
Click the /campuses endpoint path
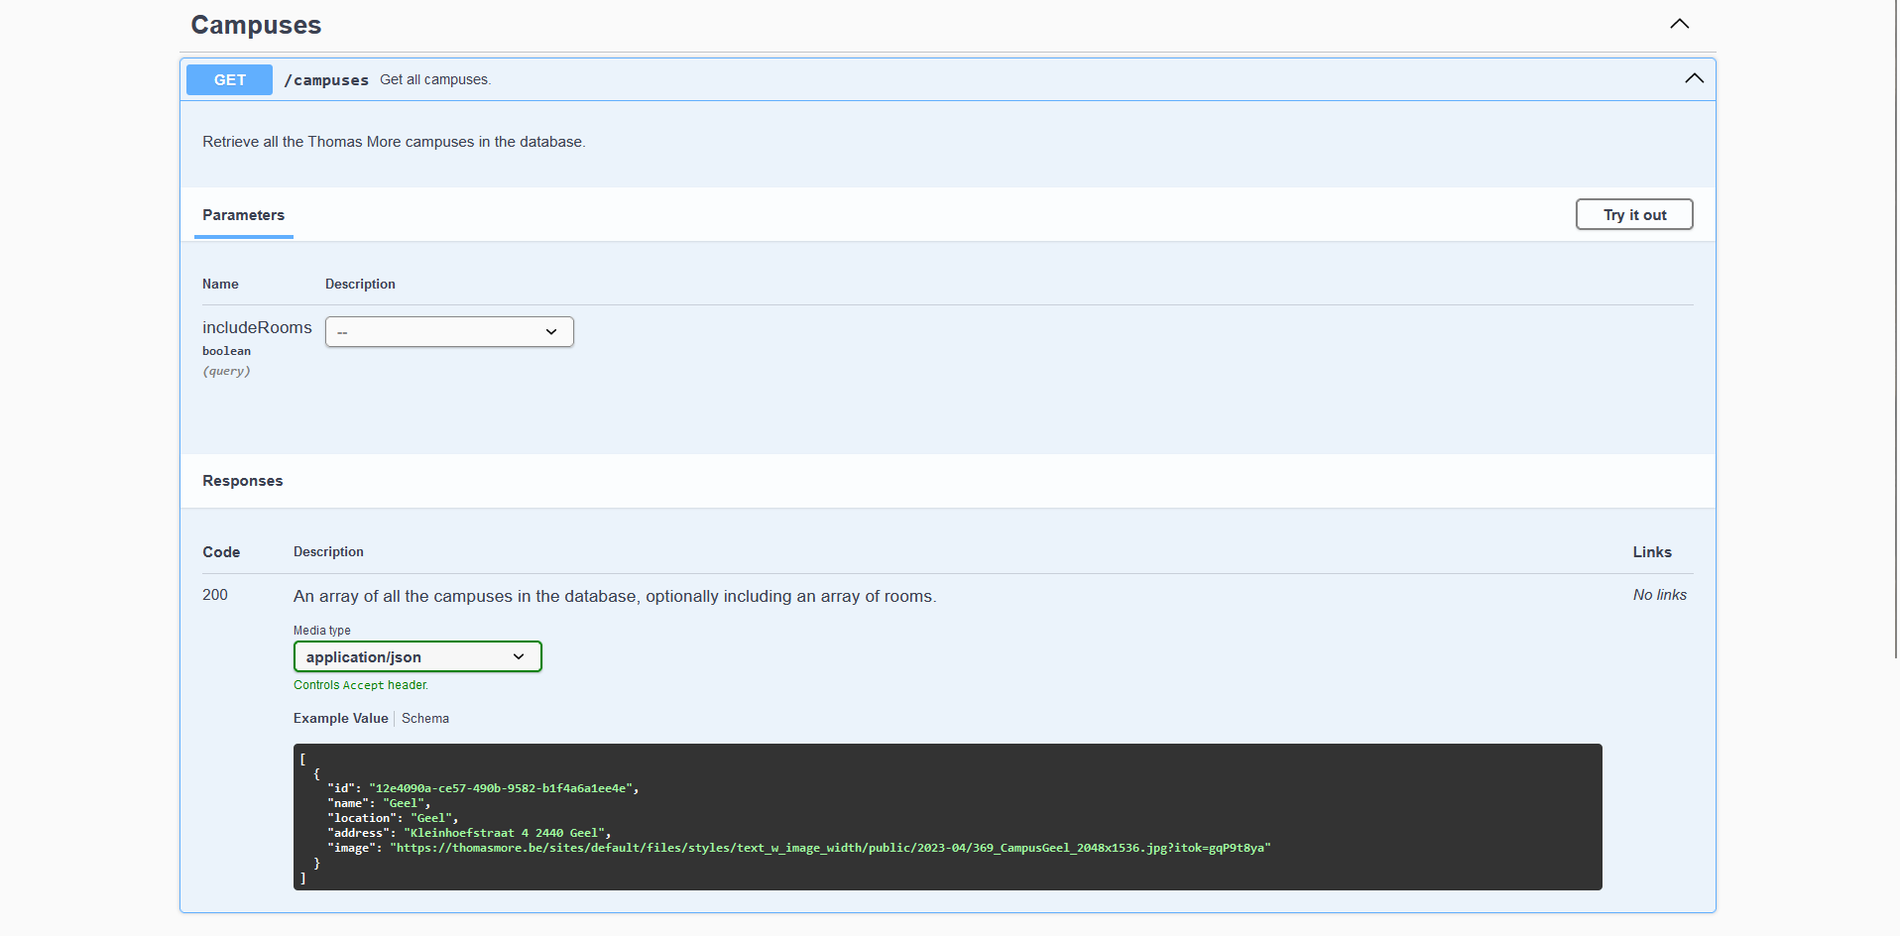[325, 79]
